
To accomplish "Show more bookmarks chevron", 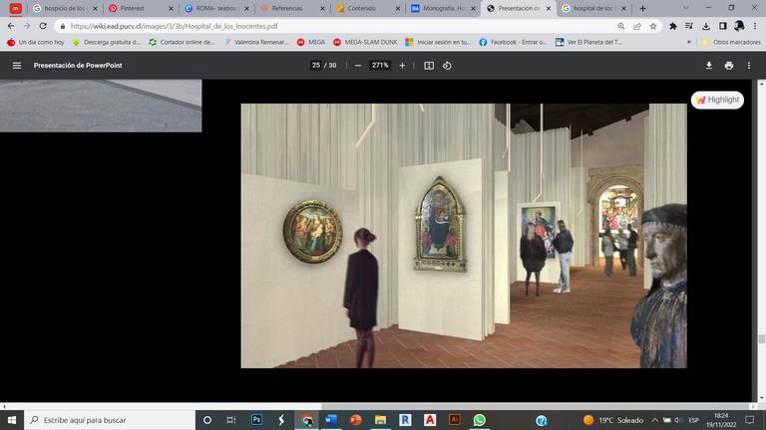I will click(x=689, y=43).
